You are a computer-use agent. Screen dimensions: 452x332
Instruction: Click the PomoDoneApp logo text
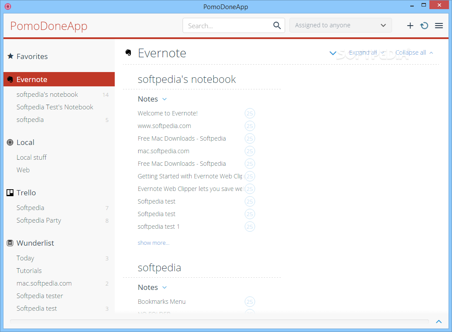click(x=49, y=26)
